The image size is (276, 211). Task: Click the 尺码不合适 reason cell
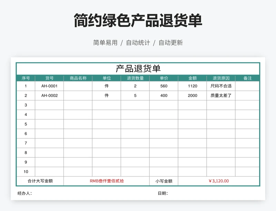pos(221,86)
